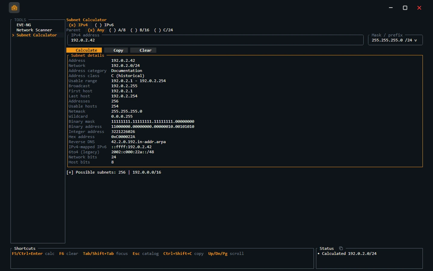Click the Reverse DNS in-addr.arpa value
The image size is (433, 271).
(x=138, y=142)
